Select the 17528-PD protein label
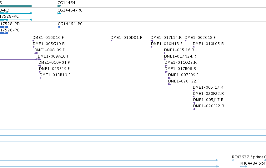This screenshot has width=266, height=168. coord(10,24)
